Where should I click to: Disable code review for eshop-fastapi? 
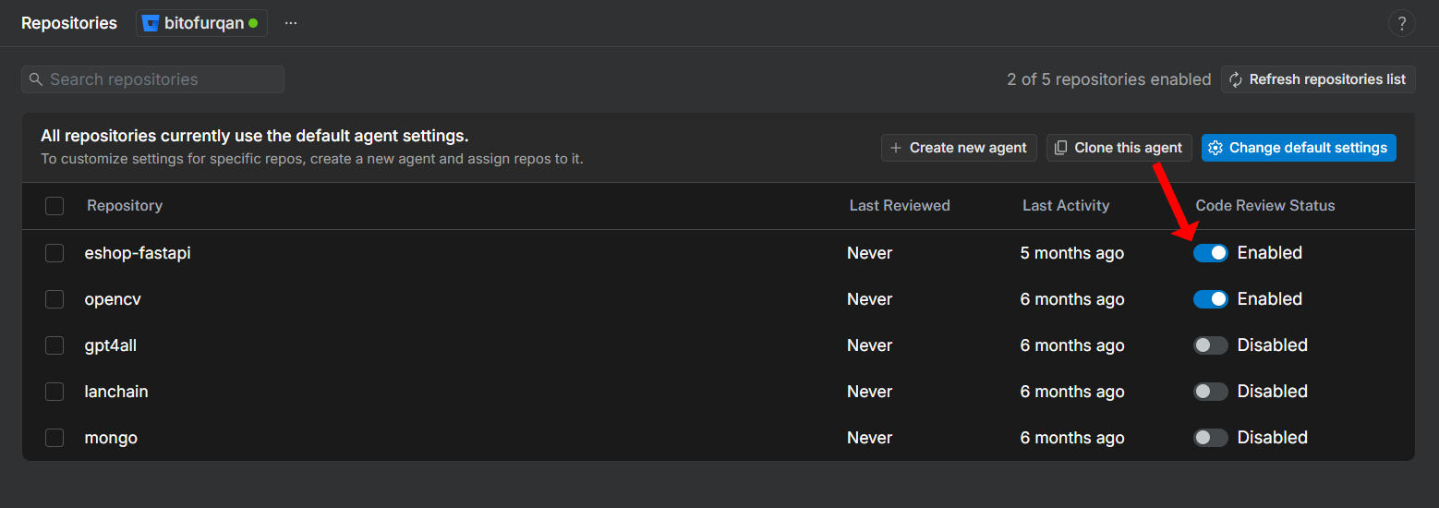point(1210,253)
